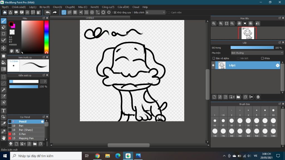This screenshot has width=285, height=160.
Task: Delete the layer with the trash icon
Action: click(x=258, y=97)
